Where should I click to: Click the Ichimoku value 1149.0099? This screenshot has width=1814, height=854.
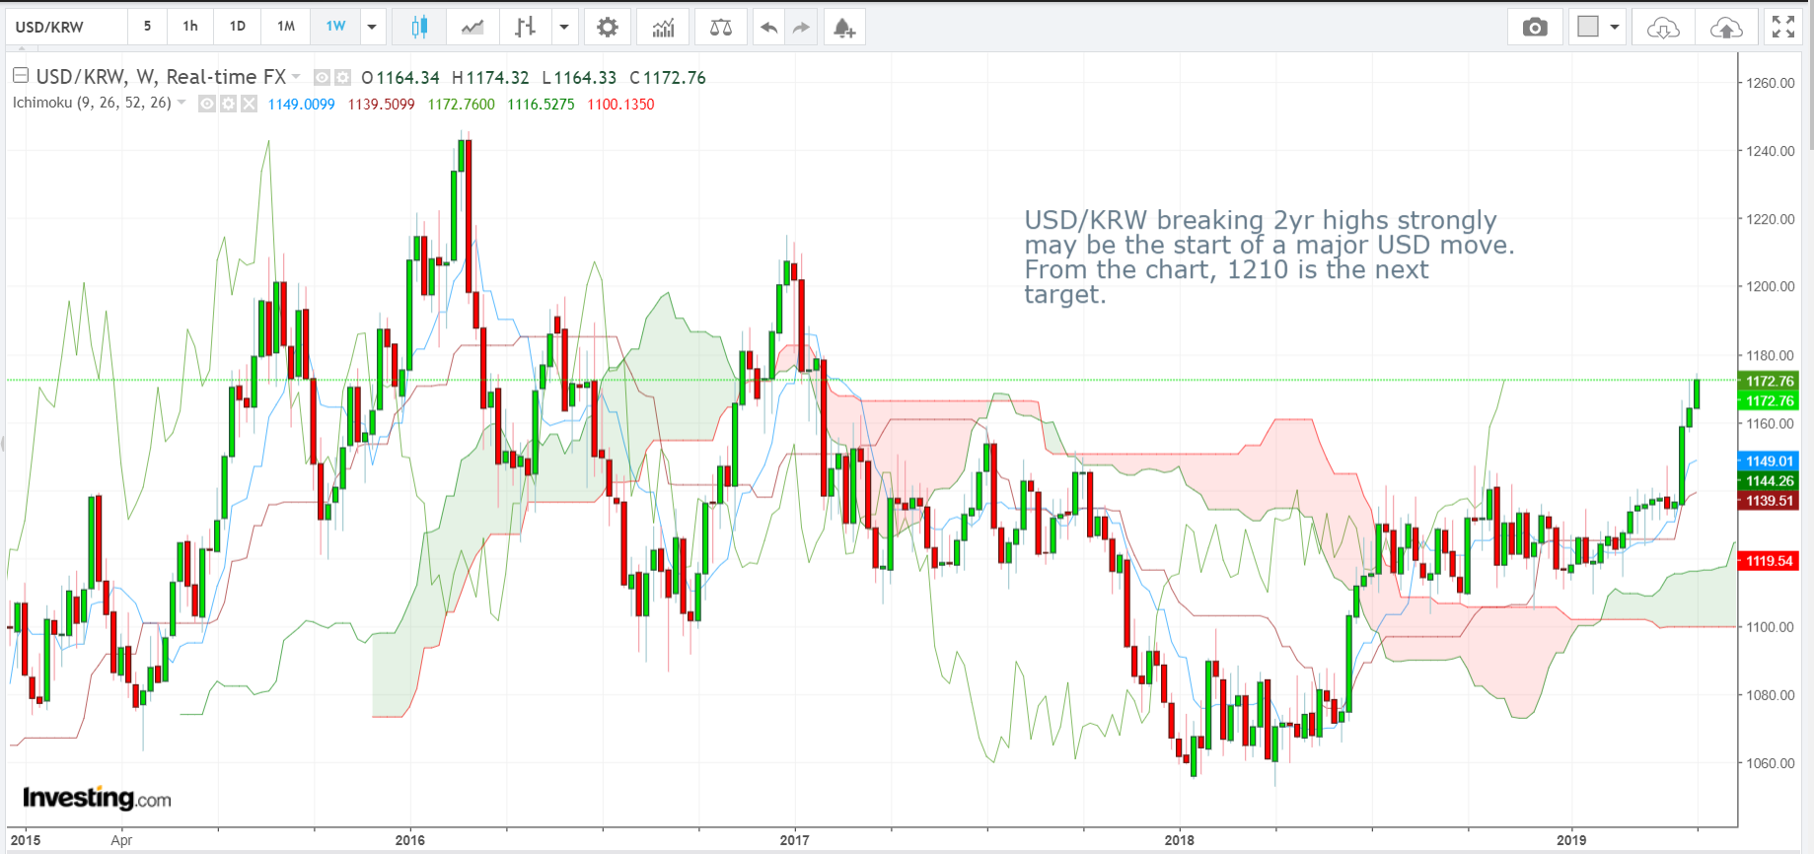click(301, 104)
